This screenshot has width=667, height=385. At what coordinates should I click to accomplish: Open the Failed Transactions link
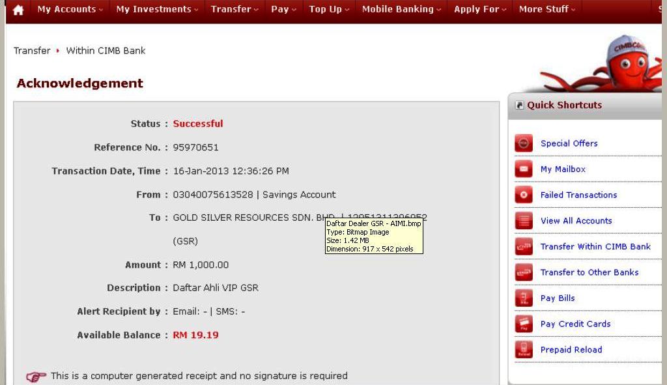[x=578, y=195]
